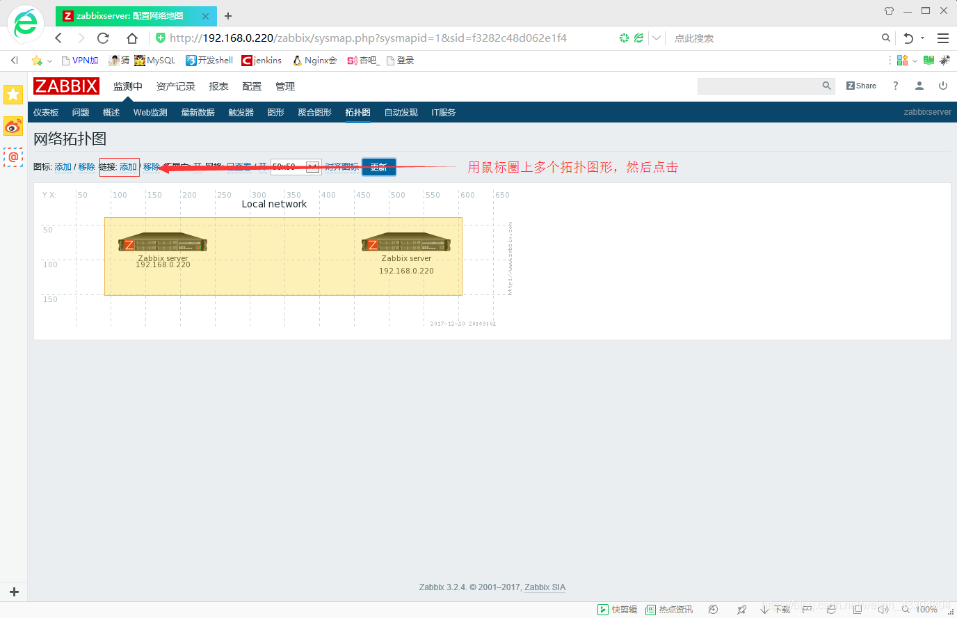Screen dimensions: 957x618
Task: Click the browser skin shirt icon
Action: coord(889,10)
